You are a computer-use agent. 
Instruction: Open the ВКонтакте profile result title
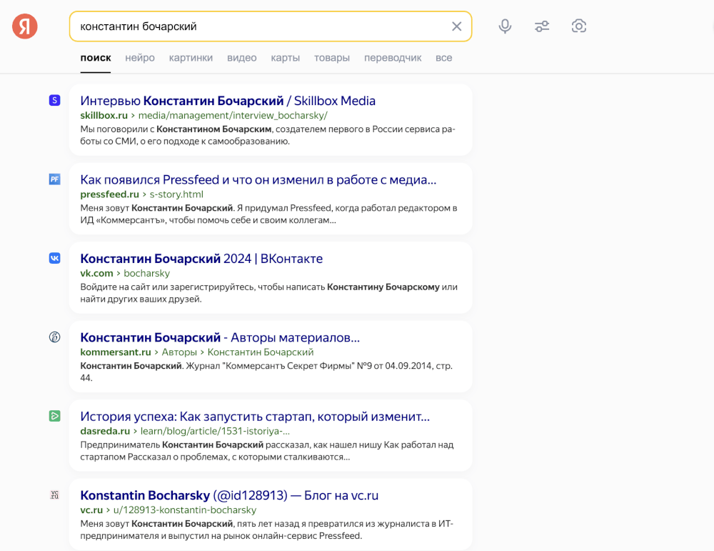[201, 259]
